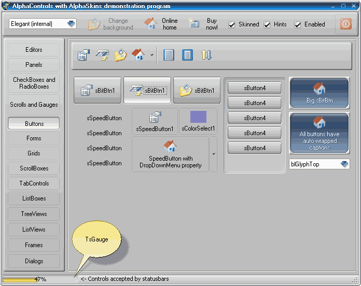This screenshot has width=361, height=286.
Task: Click the TsGauge yellow hint balloon
Action: [96, 239]
